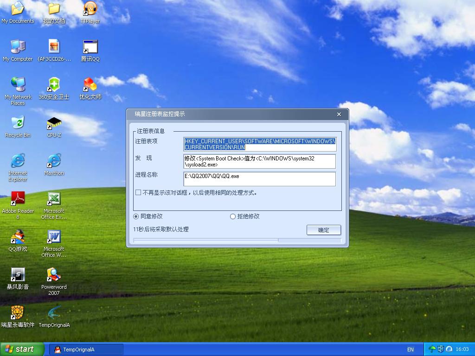Open My Computer icon

click(18, 51)
